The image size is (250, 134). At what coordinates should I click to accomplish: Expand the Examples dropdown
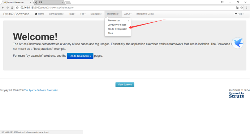[x=96, y=14]
